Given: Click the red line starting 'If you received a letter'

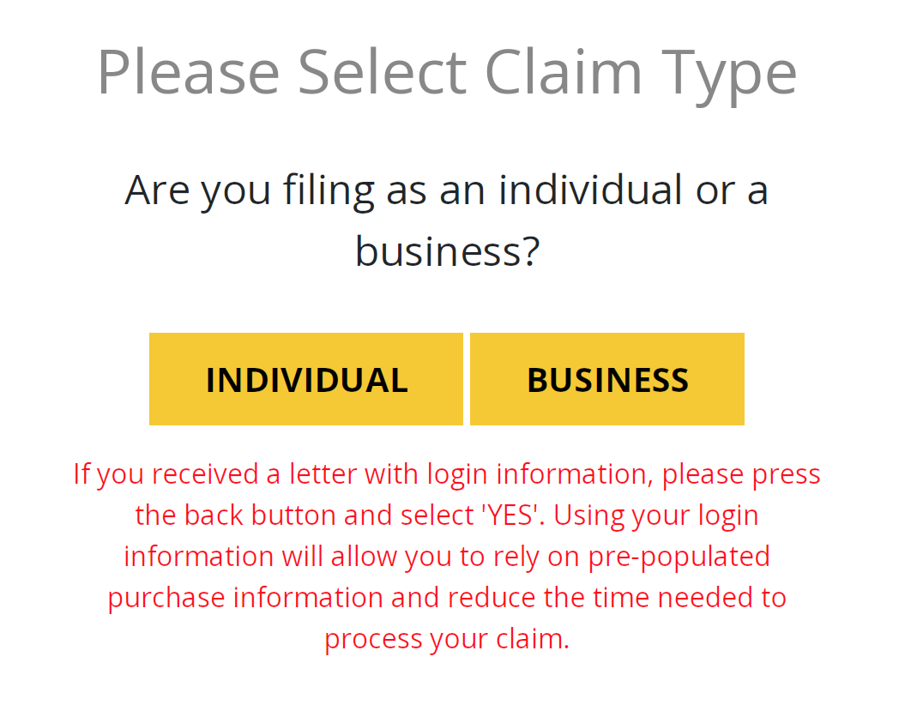Looking at the screenshot, I should click(447, 474).
